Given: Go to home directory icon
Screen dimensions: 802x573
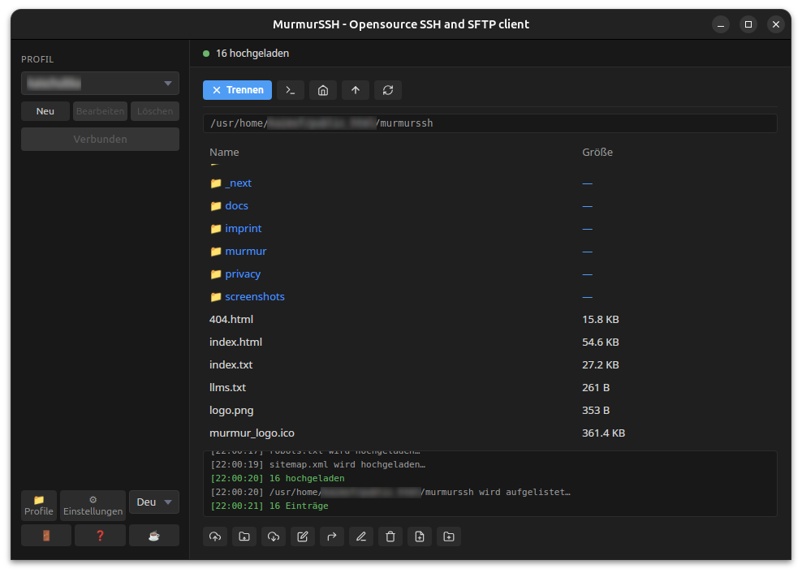Looking at the screenshot, I should pyautogui.click(x=323, y=90).
